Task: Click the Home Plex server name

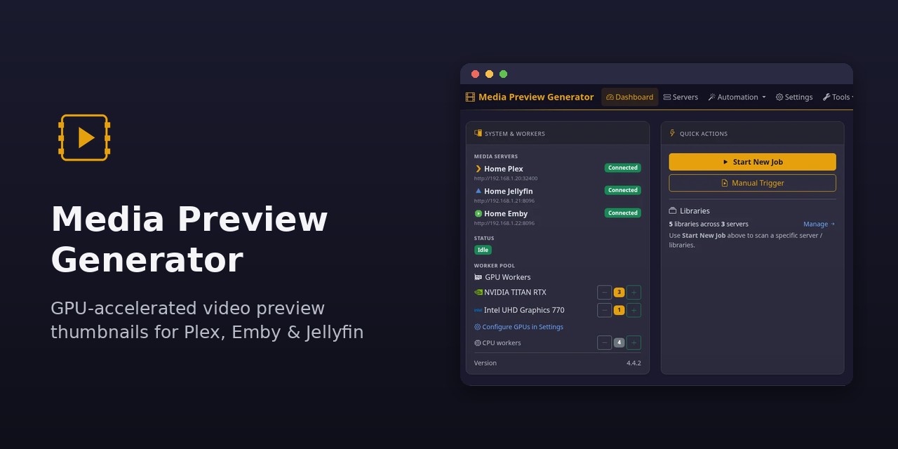Action: pyautogui.click(x=504, y=169)
